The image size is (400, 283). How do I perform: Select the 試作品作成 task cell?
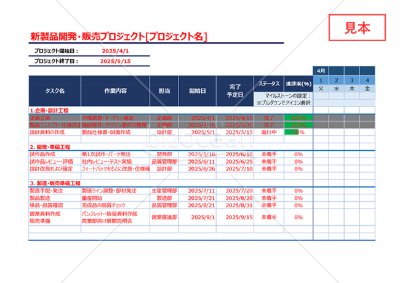55,154
